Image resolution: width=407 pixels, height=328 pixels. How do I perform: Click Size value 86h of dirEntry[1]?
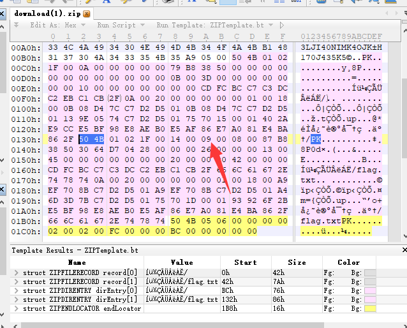[x=279, y=299]
